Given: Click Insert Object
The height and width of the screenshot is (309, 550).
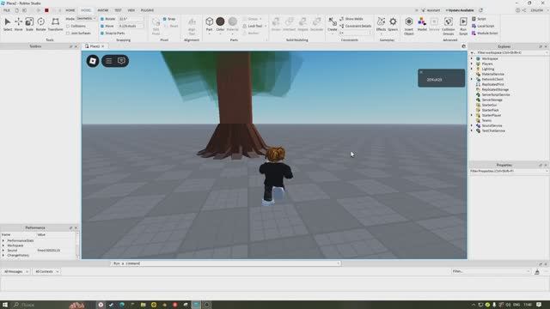Looking at the screenshot, I should [x=409, y=26].
